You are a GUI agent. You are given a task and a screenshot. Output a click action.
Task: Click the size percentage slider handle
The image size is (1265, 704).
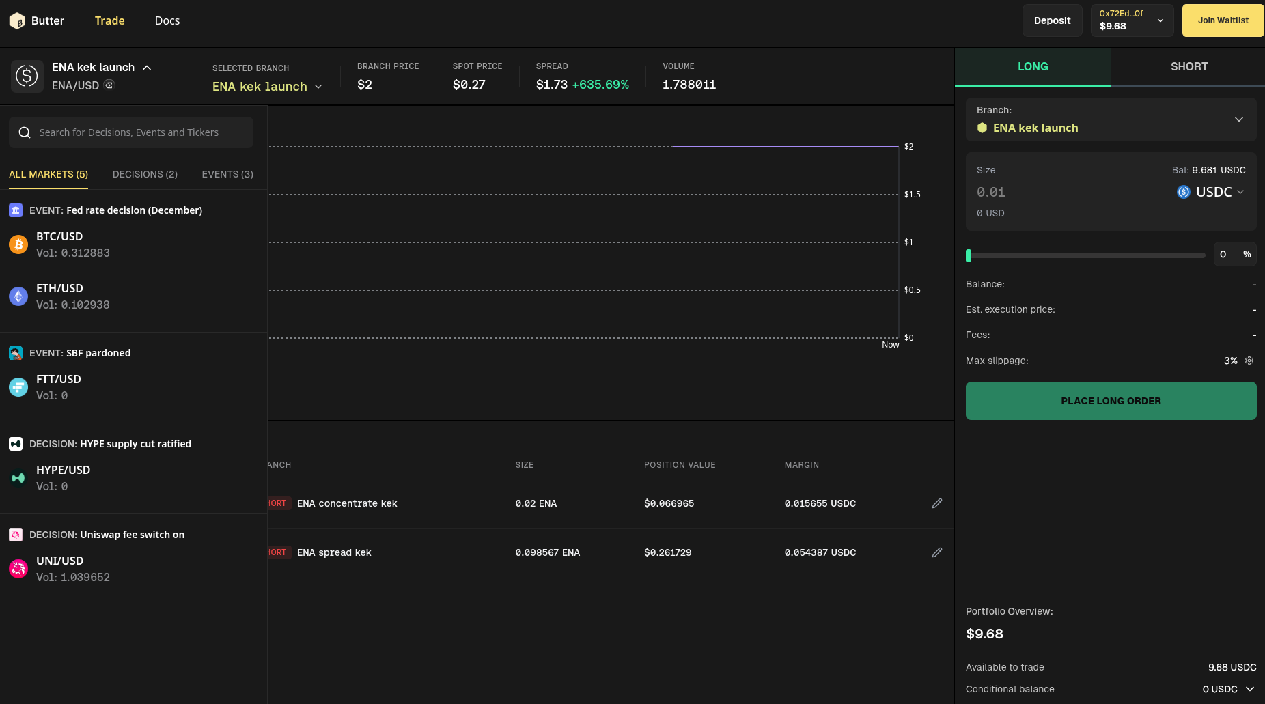tap(969, 255)
